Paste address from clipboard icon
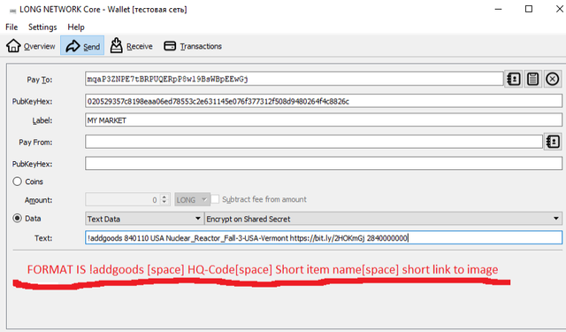The height and width of the screenshot is (332, 566). point(532,79)
